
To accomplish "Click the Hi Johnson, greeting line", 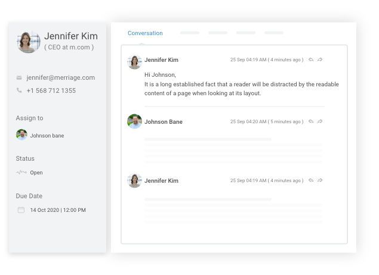I will pyautogui.click(x=160, y=75).
